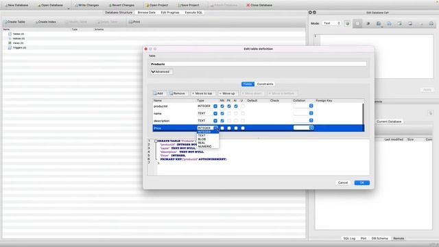
Task: Click OK to confirm table definition
Action: [x=361, y=183]
